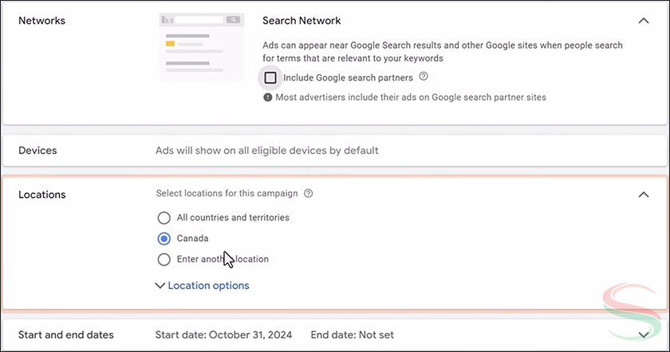This screenshot has width=670, height=352.
Task: Click the Search Network preview illustration
Action: click(x=202, y=46)
